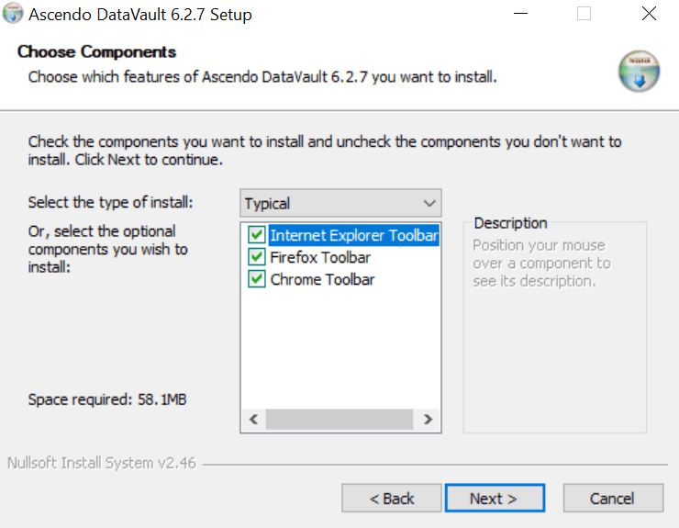The width and height of the screenshot is (679, 528).
Task: Select the Firefox Toolbar label in the list
Action: (320, 257)
